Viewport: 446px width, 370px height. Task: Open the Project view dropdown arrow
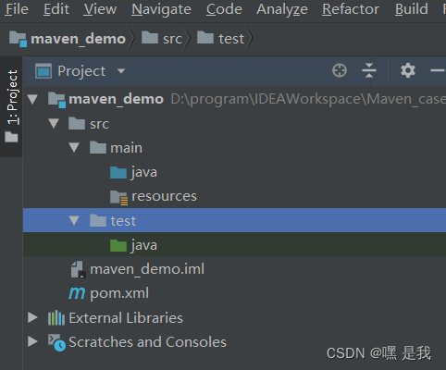[121, 71]
